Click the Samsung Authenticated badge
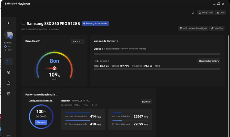Screen dimensions: 230x137 [95, 23]
